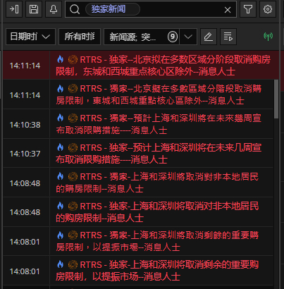Image resolution: width=284 pixels, height=289 pixels.
Task: Click the playlist auto-scroll list icon
Action: [x=228, y=37]
